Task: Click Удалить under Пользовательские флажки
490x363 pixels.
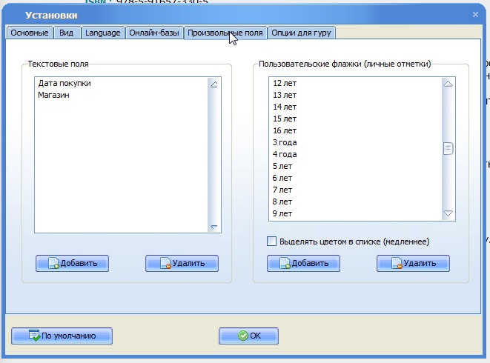Action: coord(413,263)
